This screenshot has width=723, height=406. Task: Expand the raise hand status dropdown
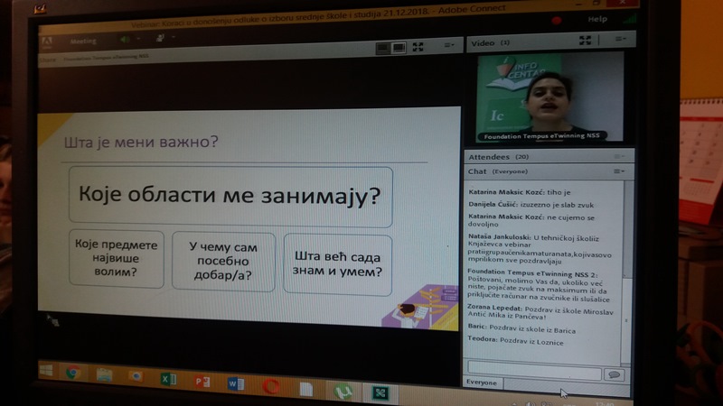point(174,37)
